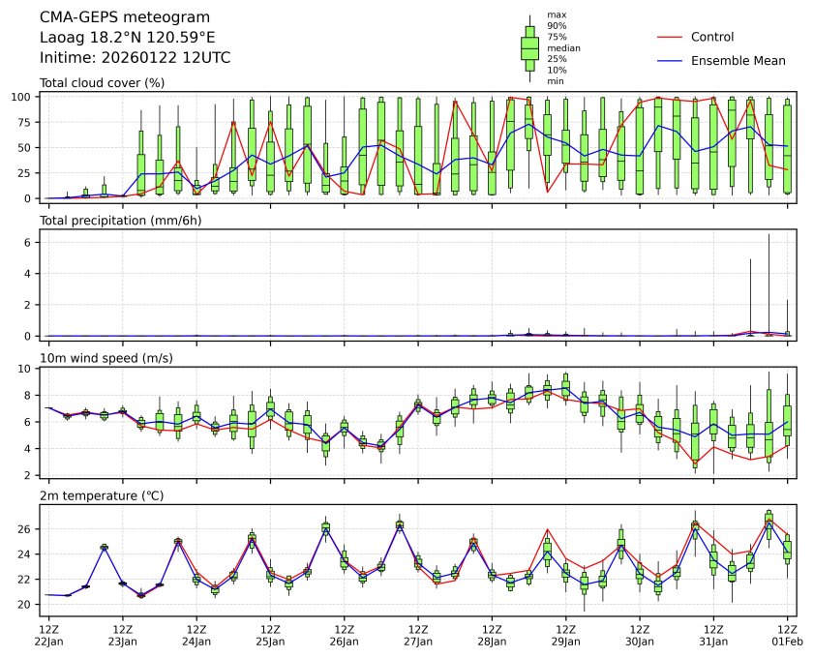Click the 12Z 22Jan time axis label
The image size is (814, 658).
point(48,635)
